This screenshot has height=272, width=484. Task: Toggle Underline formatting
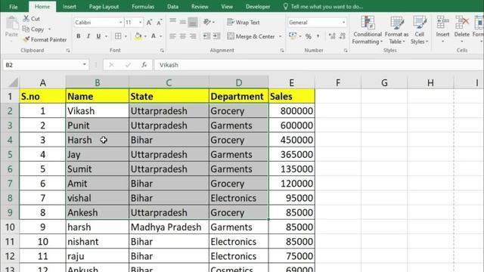tap(98, 36)
